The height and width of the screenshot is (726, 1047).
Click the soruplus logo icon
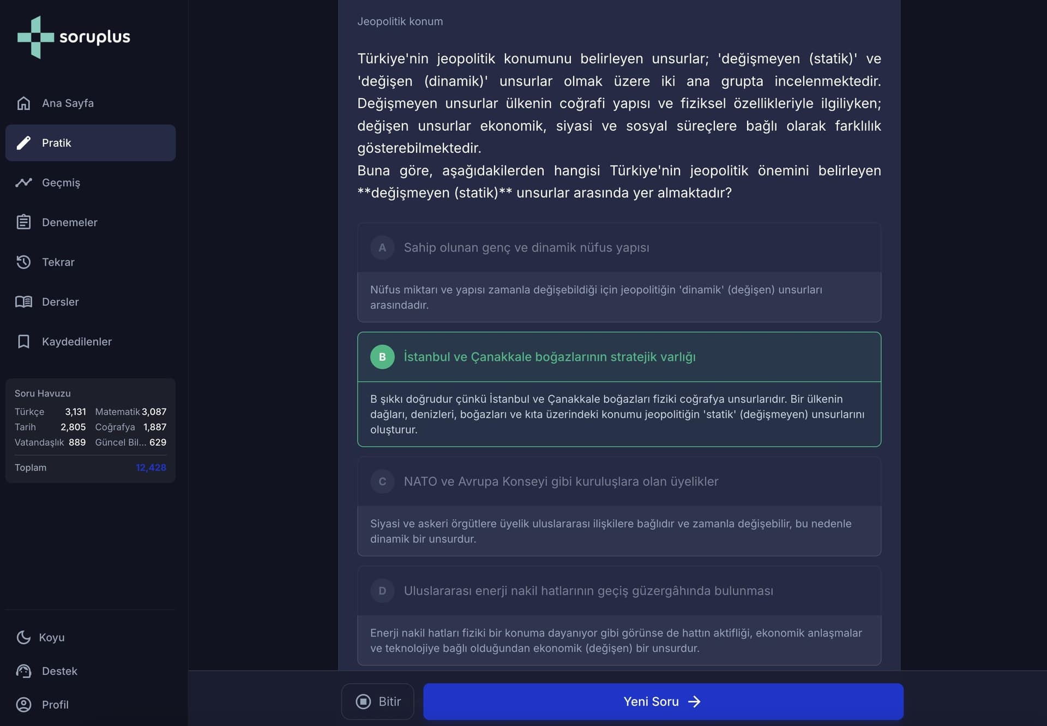coord(35,37)
